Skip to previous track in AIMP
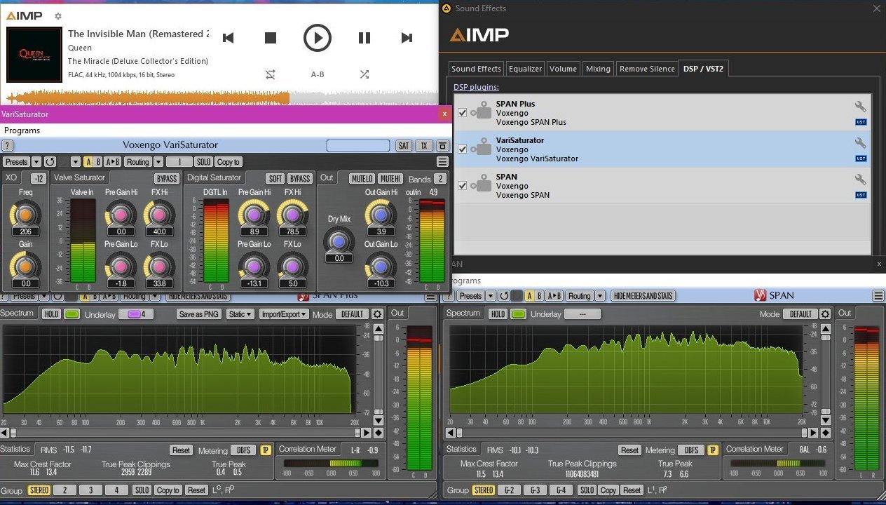Image resolution: width=886 pixels, height=505 pixels. [x=228, y=38]
